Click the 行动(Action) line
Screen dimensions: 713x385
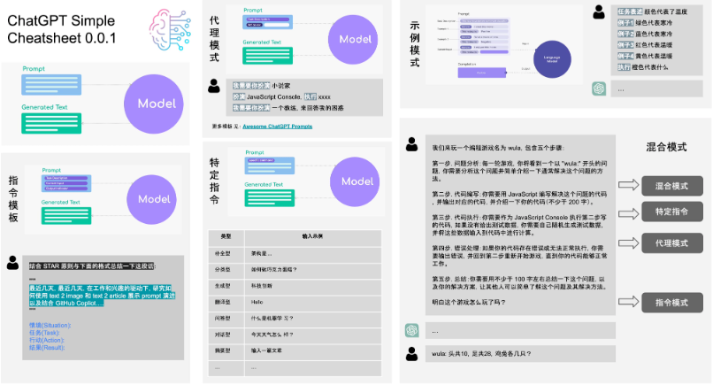(46, 341)
